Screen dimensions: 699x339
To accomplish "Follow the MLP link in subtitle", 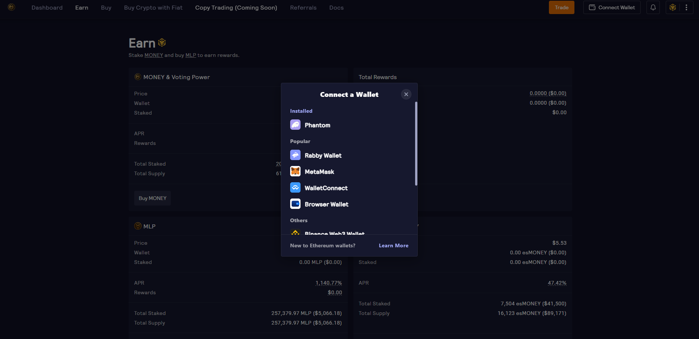I will pyautogui.click(x=190, y=55).
